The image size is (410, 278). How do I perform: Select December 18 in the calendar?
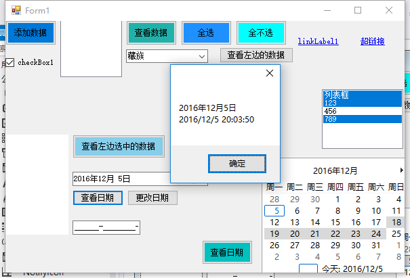tap(396, 223)
